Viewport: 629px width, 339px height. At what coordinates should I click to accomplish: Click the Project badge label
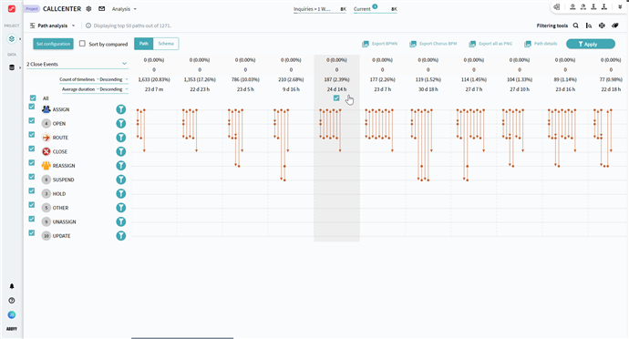point(32,9)
